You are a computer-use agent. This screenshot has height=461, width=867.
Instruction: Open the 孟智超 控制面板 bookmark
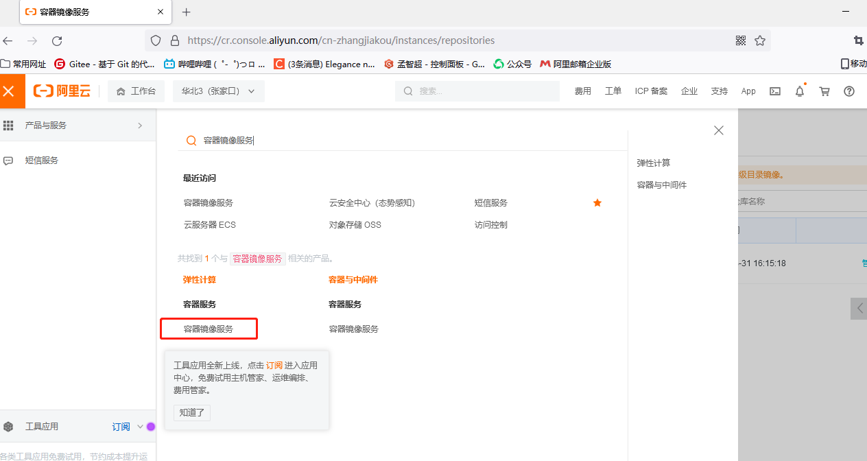pyautogui.click(x=434, y=64)
